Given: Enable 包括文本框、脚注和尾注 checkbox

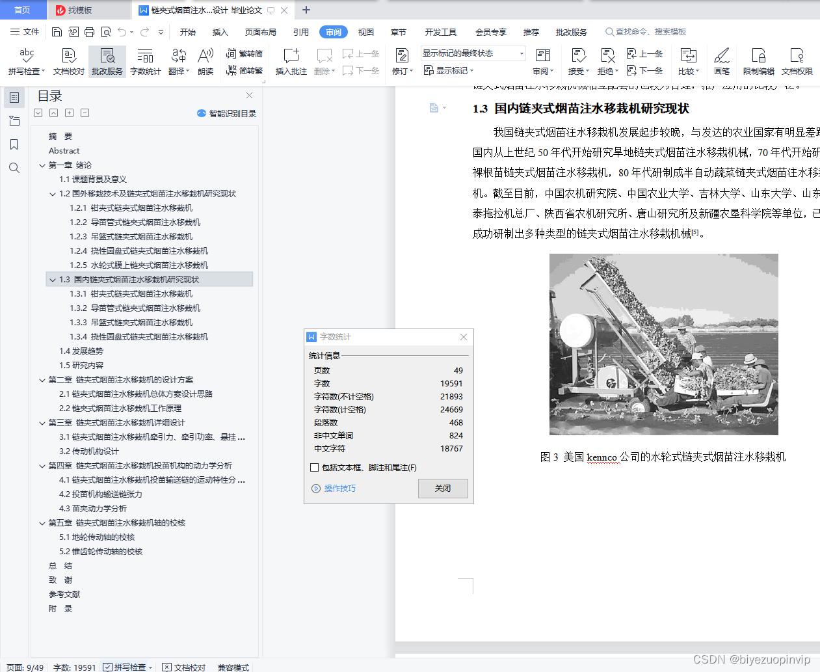Looking at the screenshot, I should click(315, 466).
